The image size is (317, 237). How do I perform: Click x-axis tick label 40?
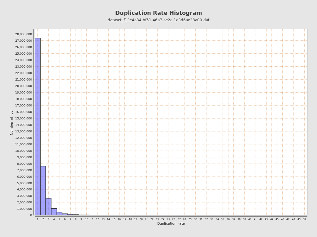click(250, 219)
